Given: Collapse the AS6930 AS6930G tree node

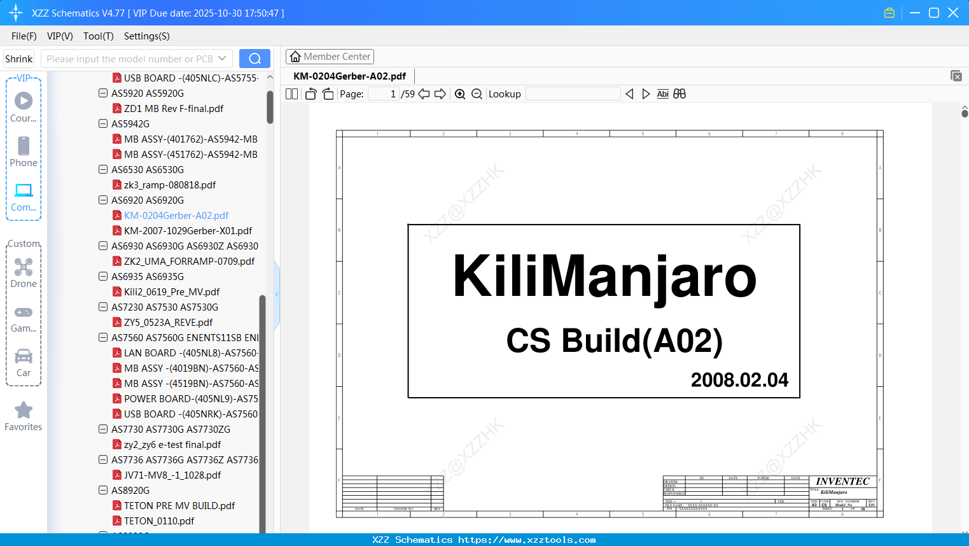Looking at the screenshot, I should [103, 246].
